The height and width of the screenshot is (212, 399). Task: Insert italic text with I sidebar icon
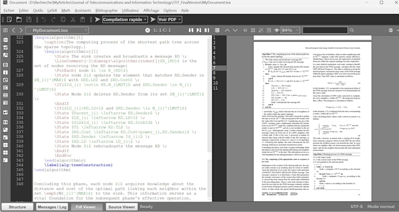click(x=5, y=73)
